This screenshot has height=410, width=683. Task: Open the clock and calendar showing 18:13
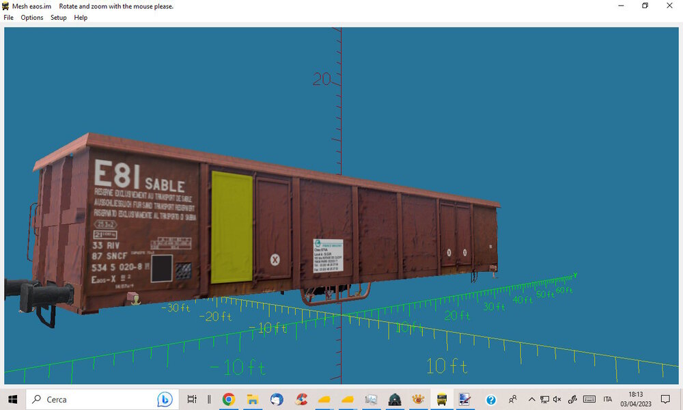pyautogui.click(x=636, y=399)
